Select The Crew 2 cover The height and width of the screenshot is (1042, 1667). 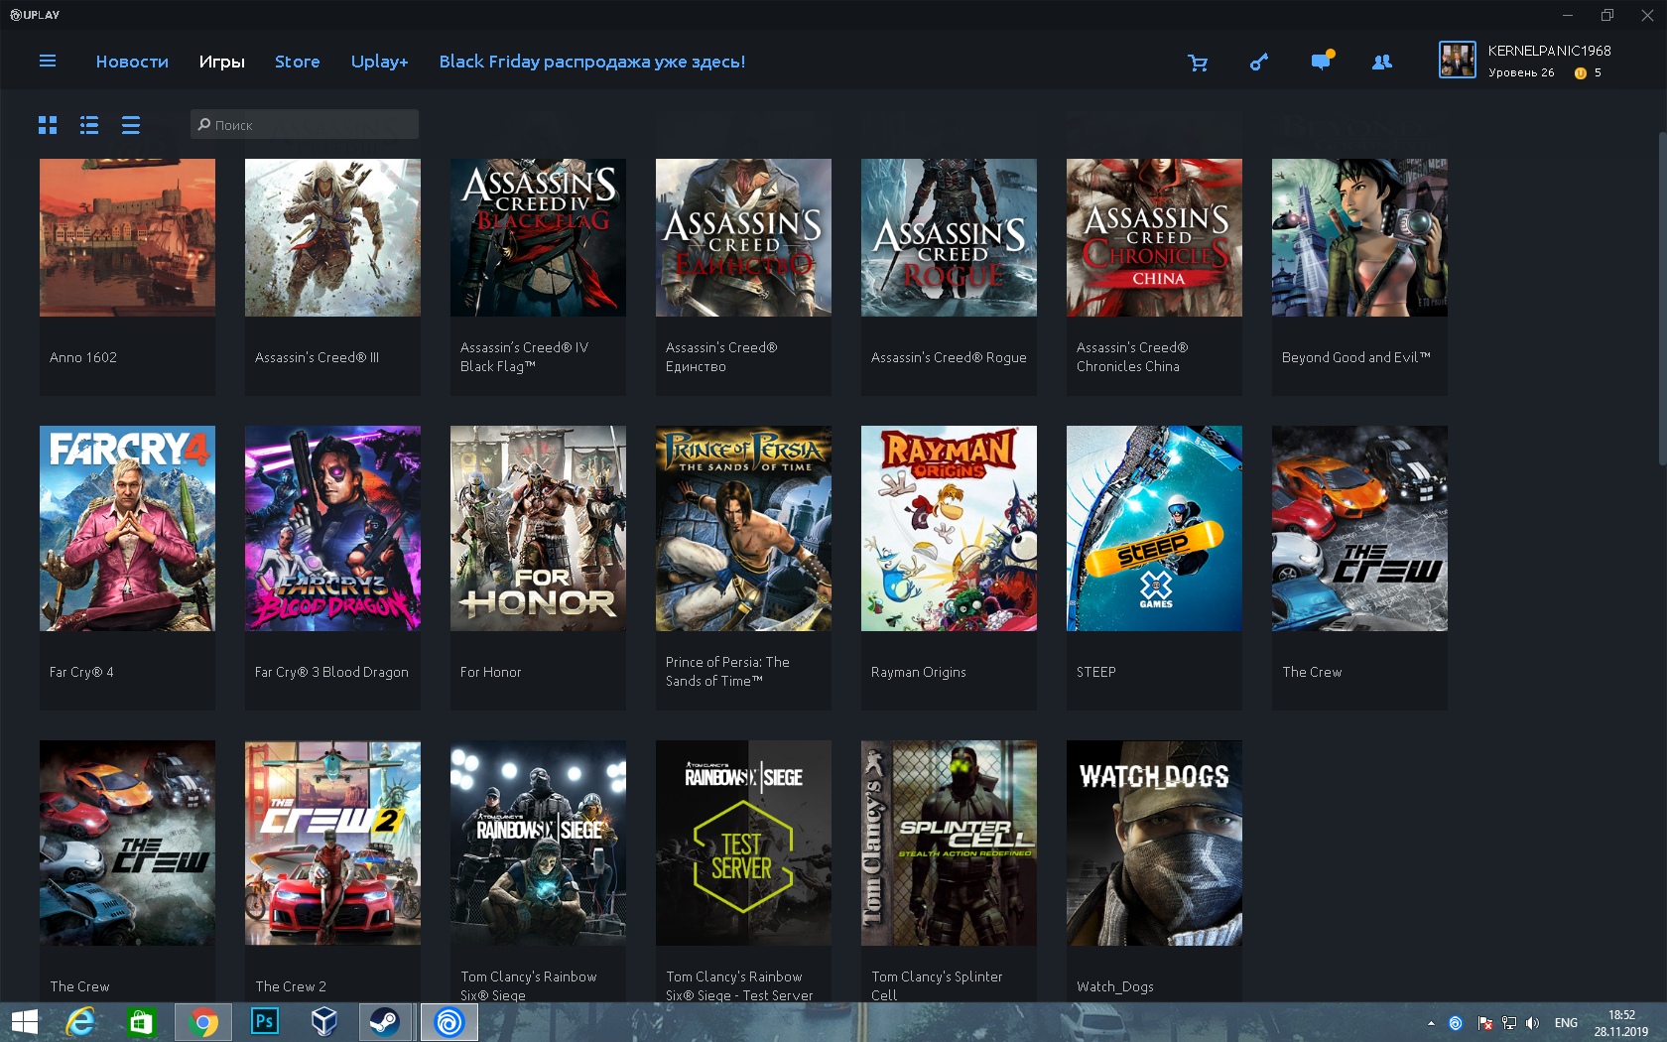click(x=332, y=844)
